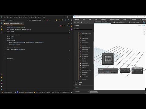
Task: Click the disabled Run button in Dynamo
Action: pyautogui.click(x=94, y=92)
